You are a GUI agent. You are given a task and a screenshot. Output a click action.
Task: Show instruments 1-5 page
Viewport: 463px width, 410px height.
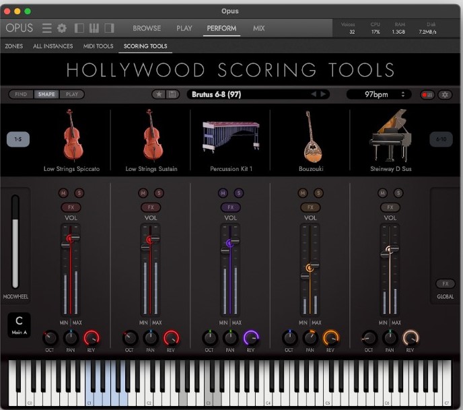click(18, 139)
